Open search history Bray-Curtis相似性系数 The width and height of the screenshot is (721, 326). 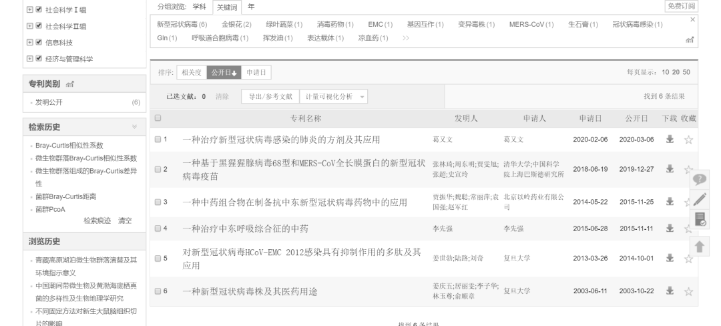click(69, 146)
